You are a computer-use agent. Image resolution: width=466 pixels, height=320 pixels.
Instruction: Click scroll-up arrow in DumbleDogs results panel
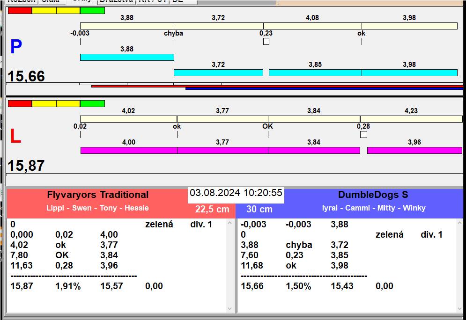coord(459,224)
